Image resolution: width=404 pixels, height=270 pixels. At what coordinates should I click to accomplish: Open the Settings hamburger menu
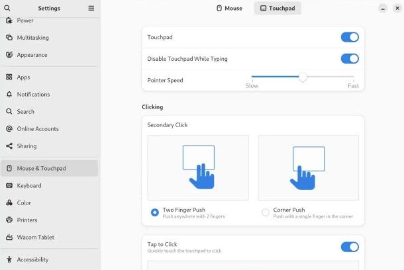click(x=91, y=8)
